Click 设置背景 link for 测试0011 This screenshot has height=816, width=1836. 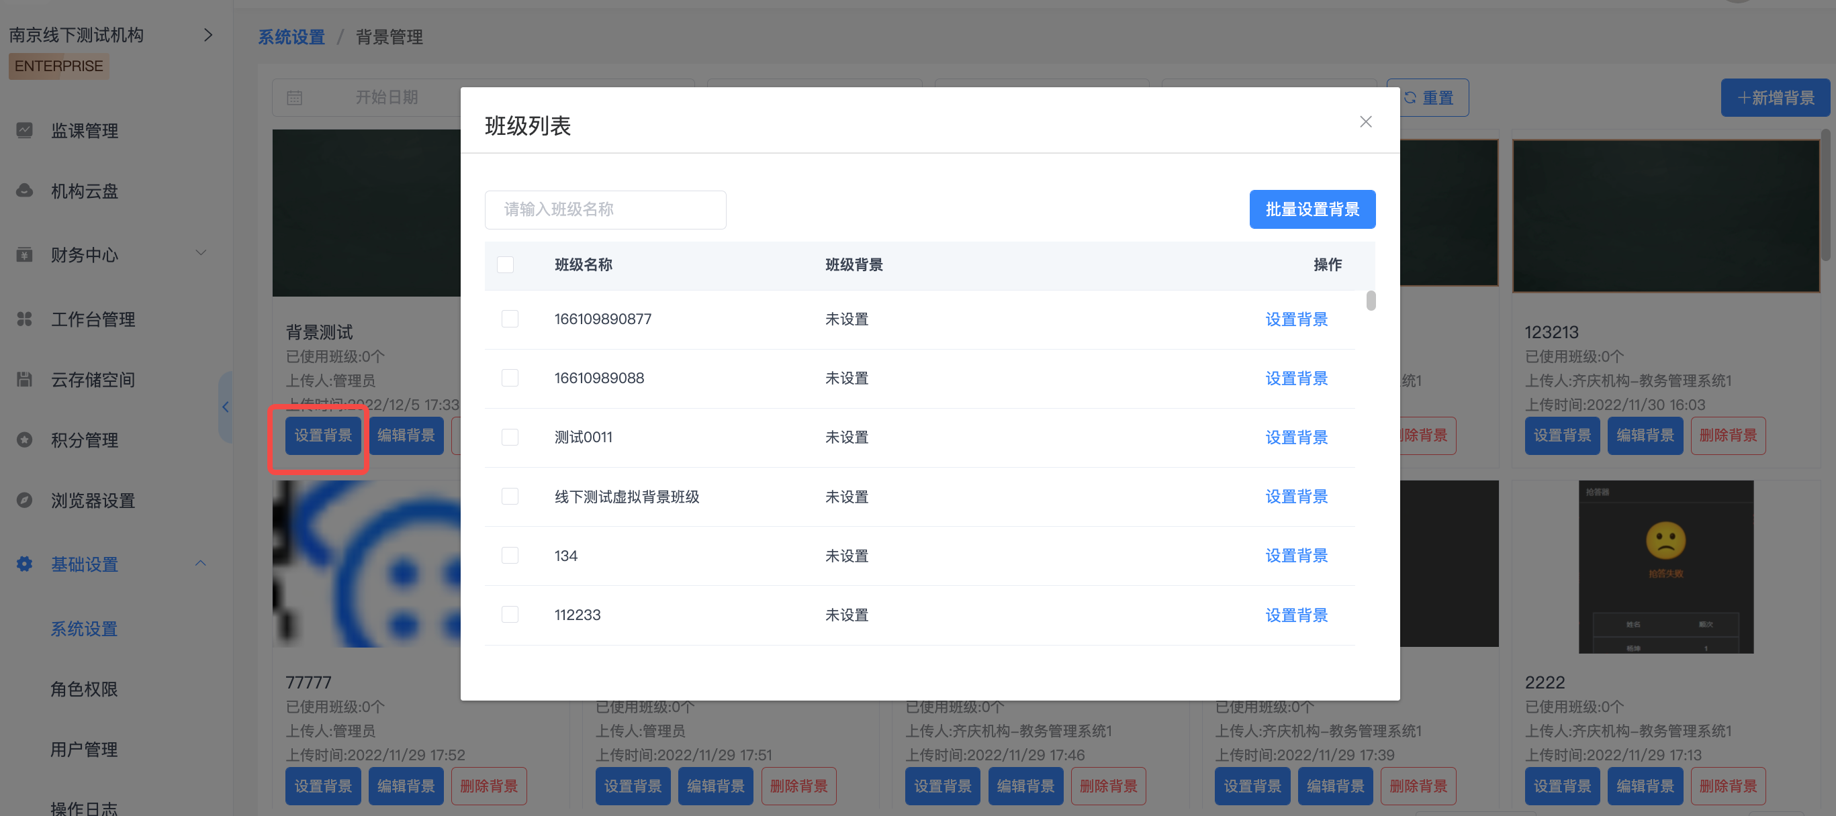click(1296, 438)
